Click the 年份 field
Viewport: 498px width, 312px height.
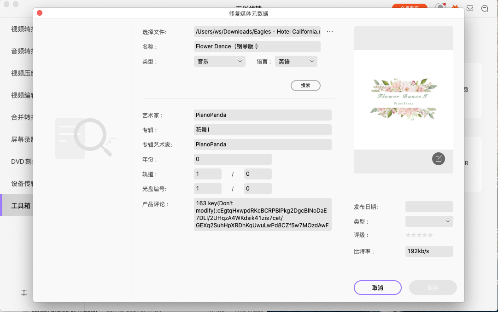[233, 159]
